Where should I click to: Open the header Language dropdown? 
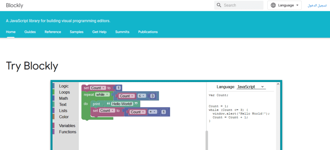point(284,5)
